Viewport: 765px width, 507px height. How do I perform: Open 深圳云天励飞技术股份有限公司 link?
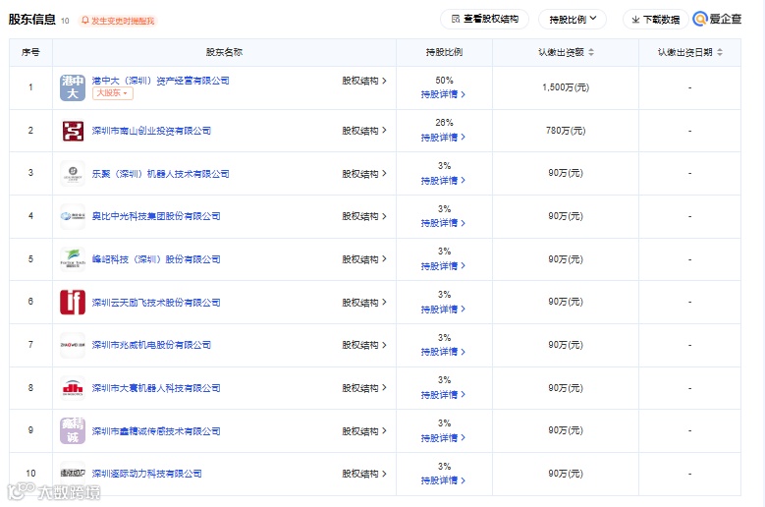[156, 303]
